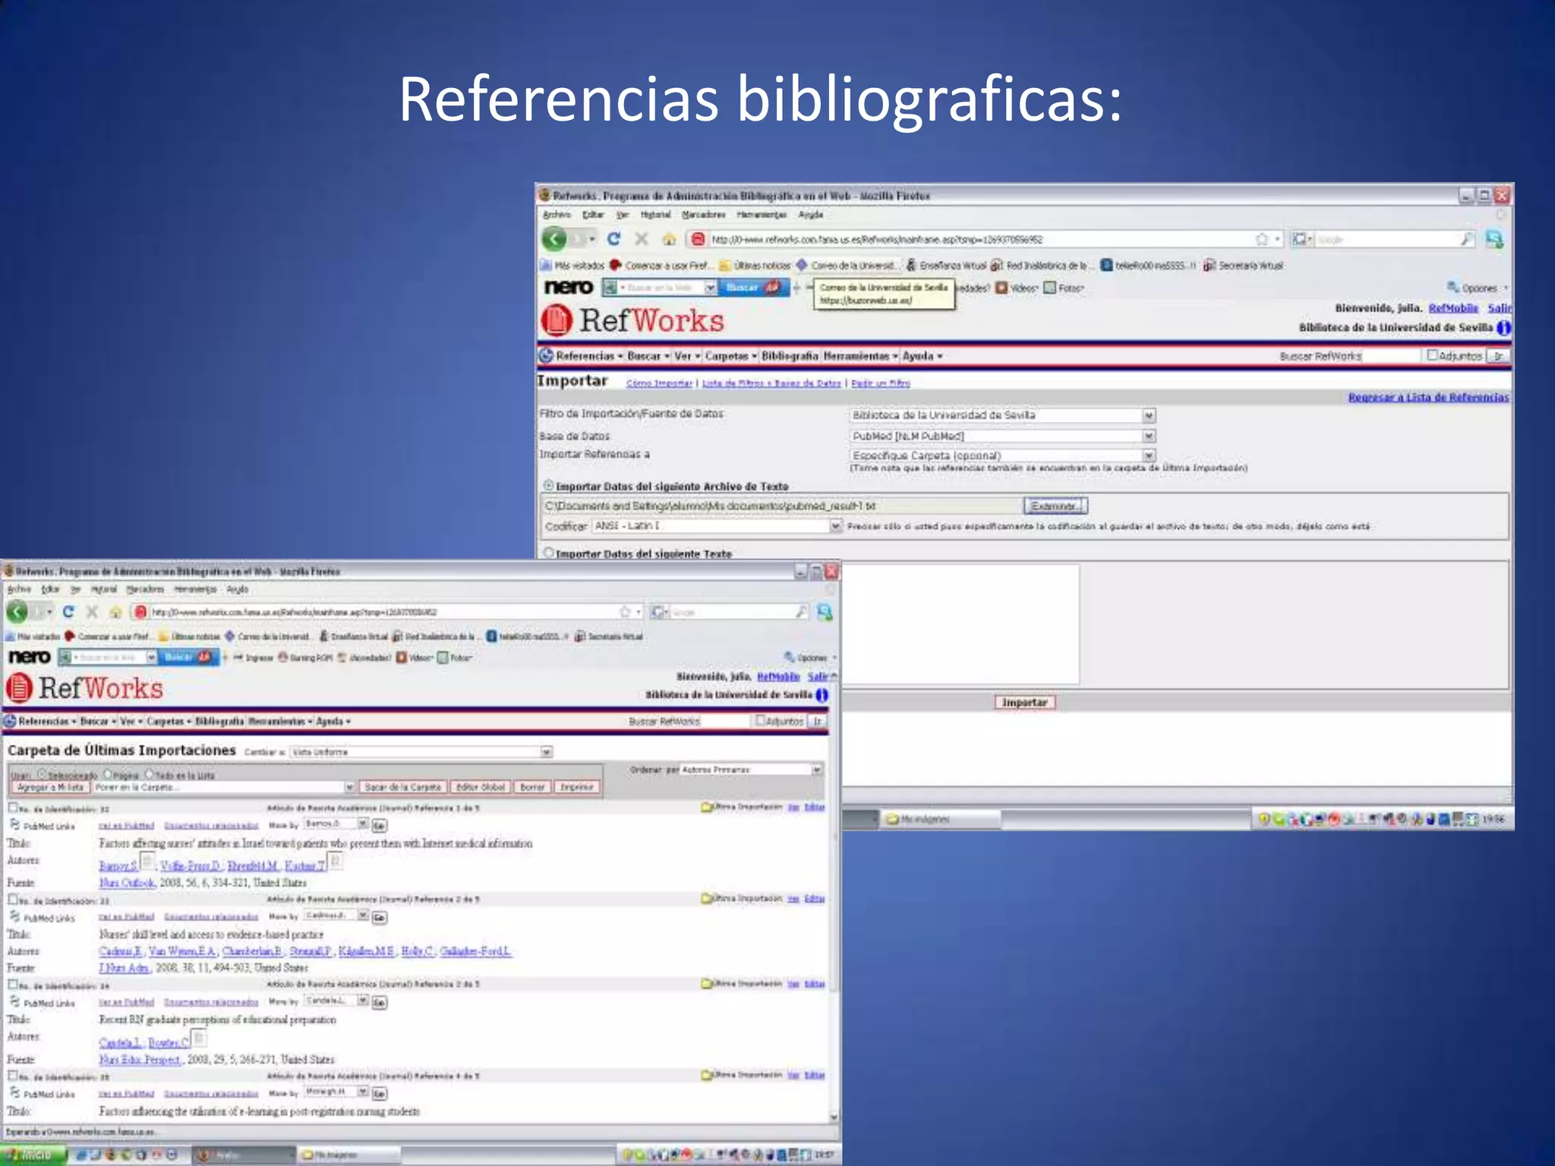Click blue info icon beside Biblioteca in Importar window

1503,328
